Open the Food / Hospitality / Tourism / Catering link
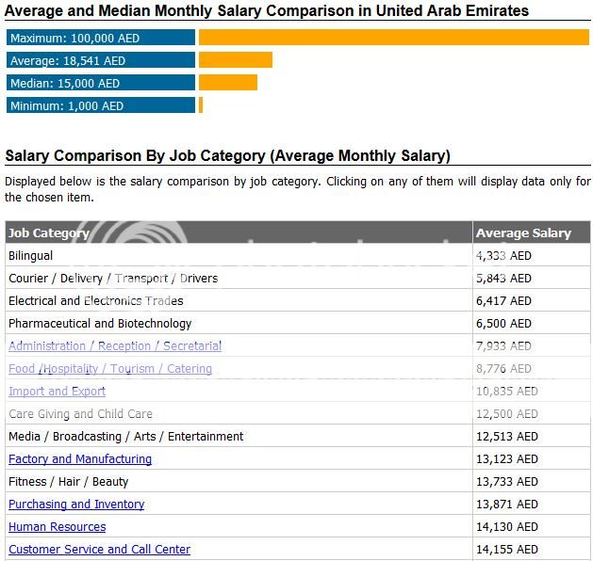The image size is (593, 561). pos(110,369)
